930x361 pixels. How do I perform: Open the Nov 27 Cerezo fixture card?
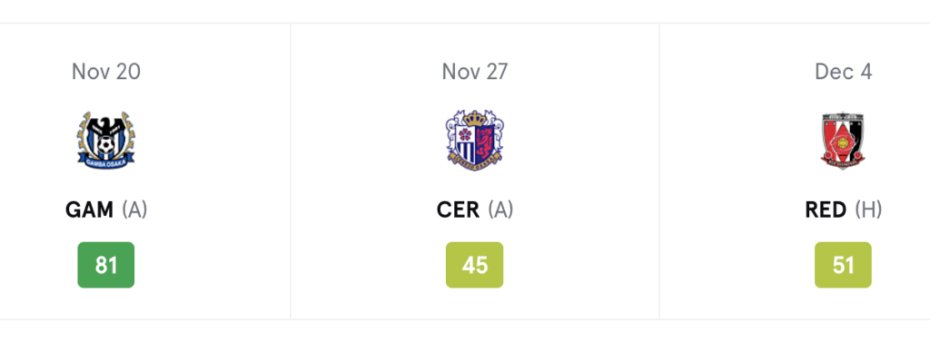(x=474, y=171)
